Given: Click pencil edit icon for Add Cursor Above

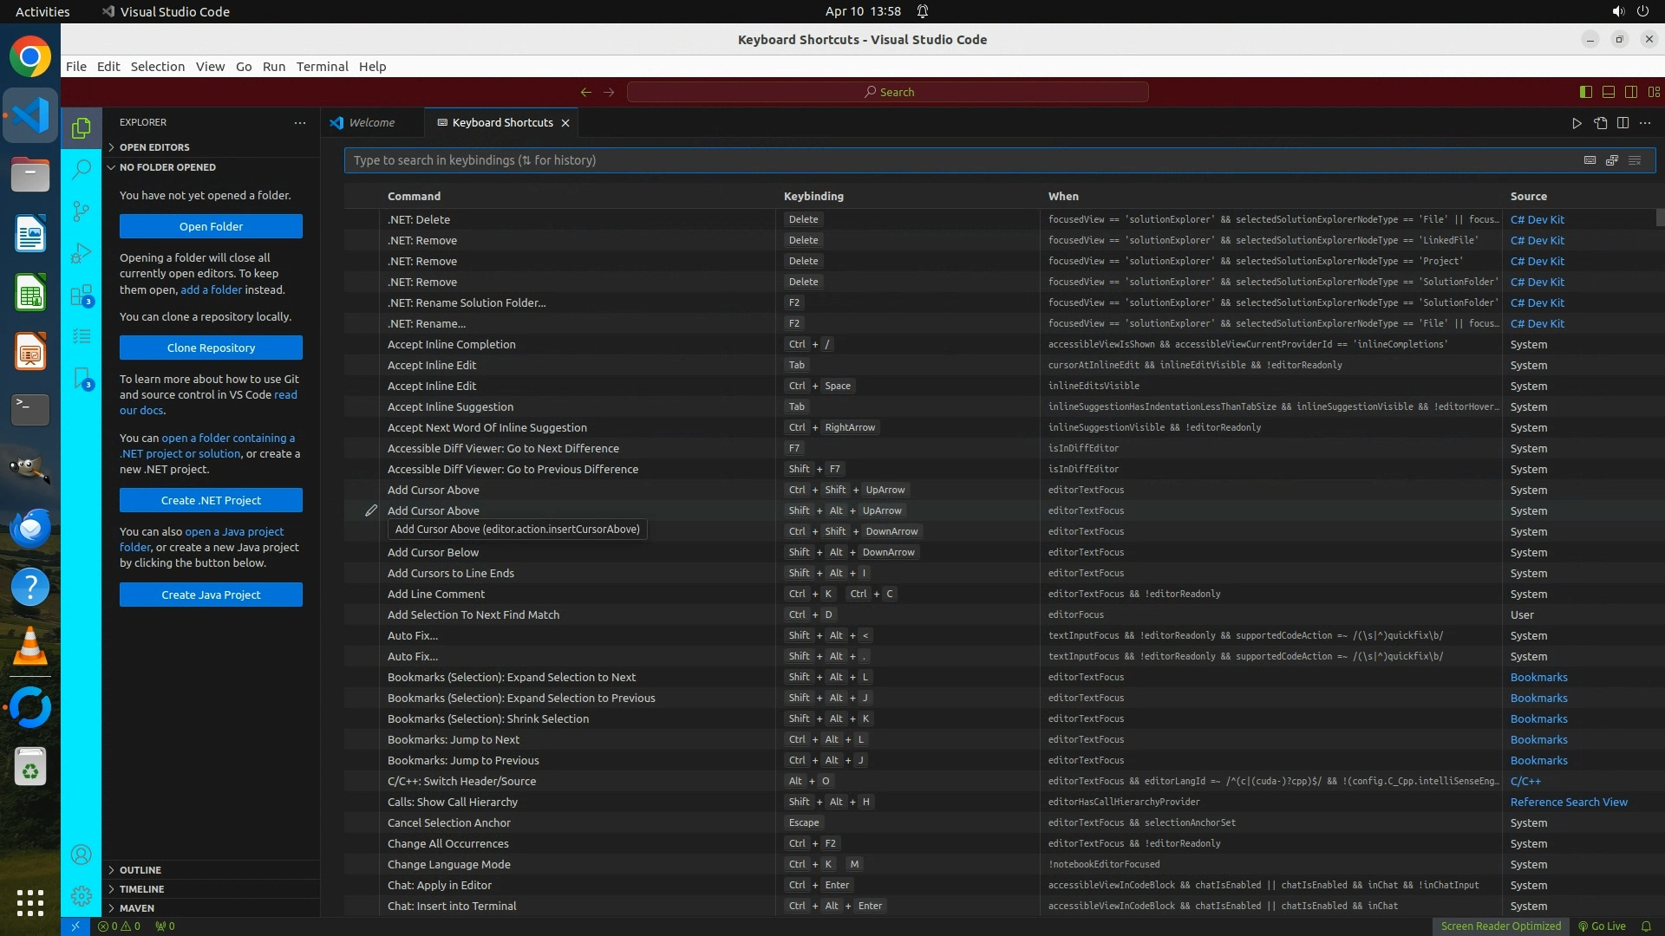Looking at the screenshot, I should [x=370, y=510].
